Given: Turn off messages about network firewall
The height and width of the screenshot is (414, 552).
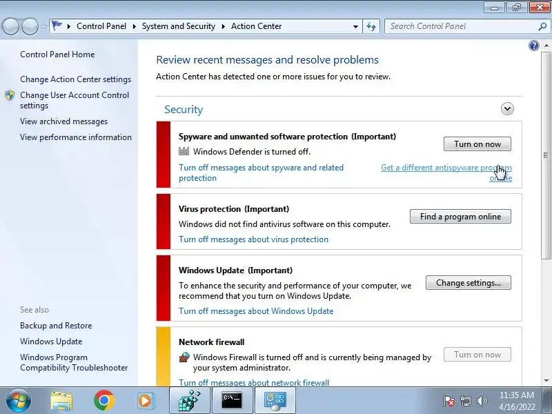Looking at the screenshot, I should point(254,383).
